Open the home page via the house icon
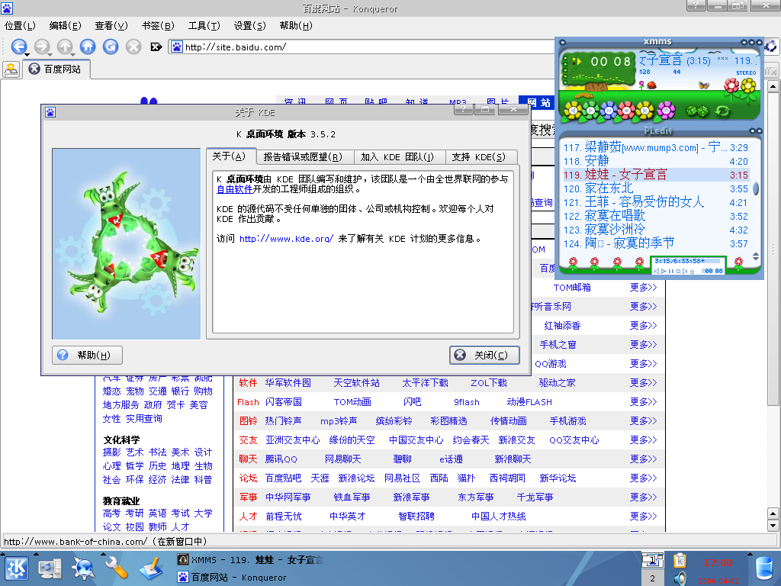The width and height of the screenshot is (781, 586). point(88,47)
